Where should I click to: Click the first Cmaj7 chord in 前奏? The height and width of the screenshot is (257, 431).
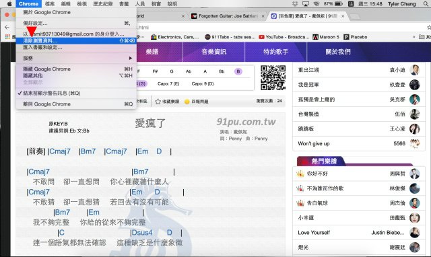point(60,151)
